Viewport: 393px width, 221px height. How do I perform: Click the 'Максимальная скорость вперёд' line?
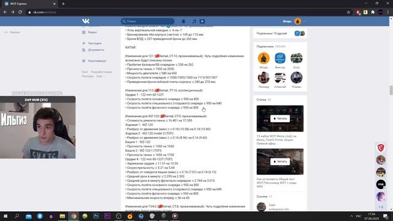pyautogui.click(x=157, y=198)
